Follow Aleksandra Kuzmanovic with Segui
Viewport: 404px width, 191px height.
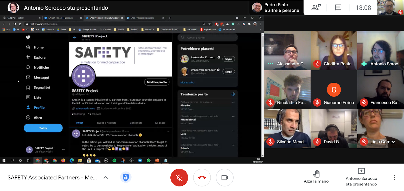point(229,59)
